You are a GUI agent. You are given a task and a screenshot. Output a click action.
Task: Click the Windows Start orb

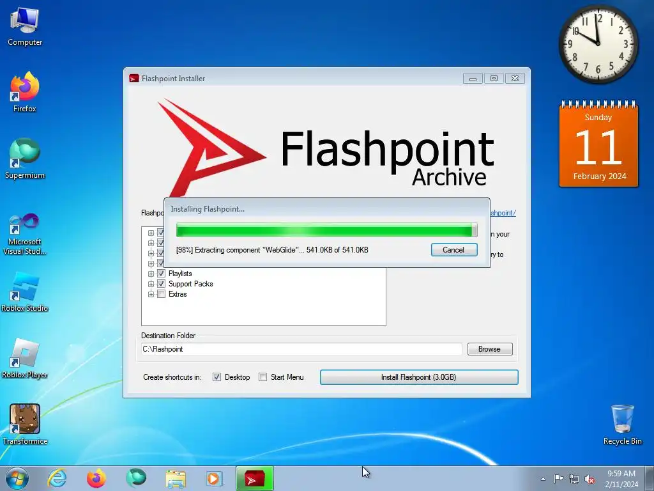point(17,478)
